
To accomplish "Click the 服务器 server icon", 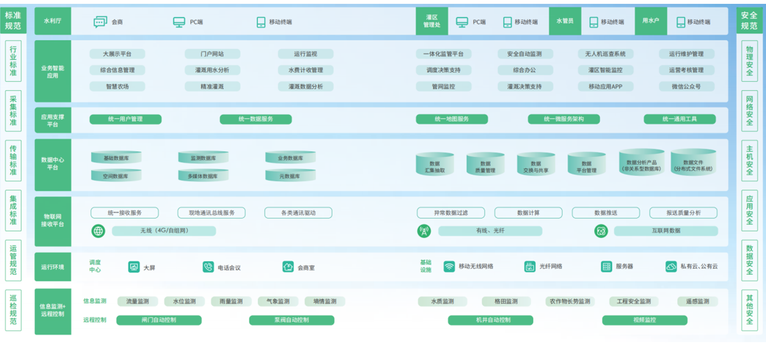I will coord(606,267).
